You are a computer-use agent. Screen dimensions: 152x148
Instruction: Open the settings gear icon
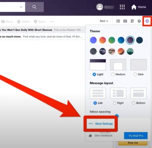(147, 21)
